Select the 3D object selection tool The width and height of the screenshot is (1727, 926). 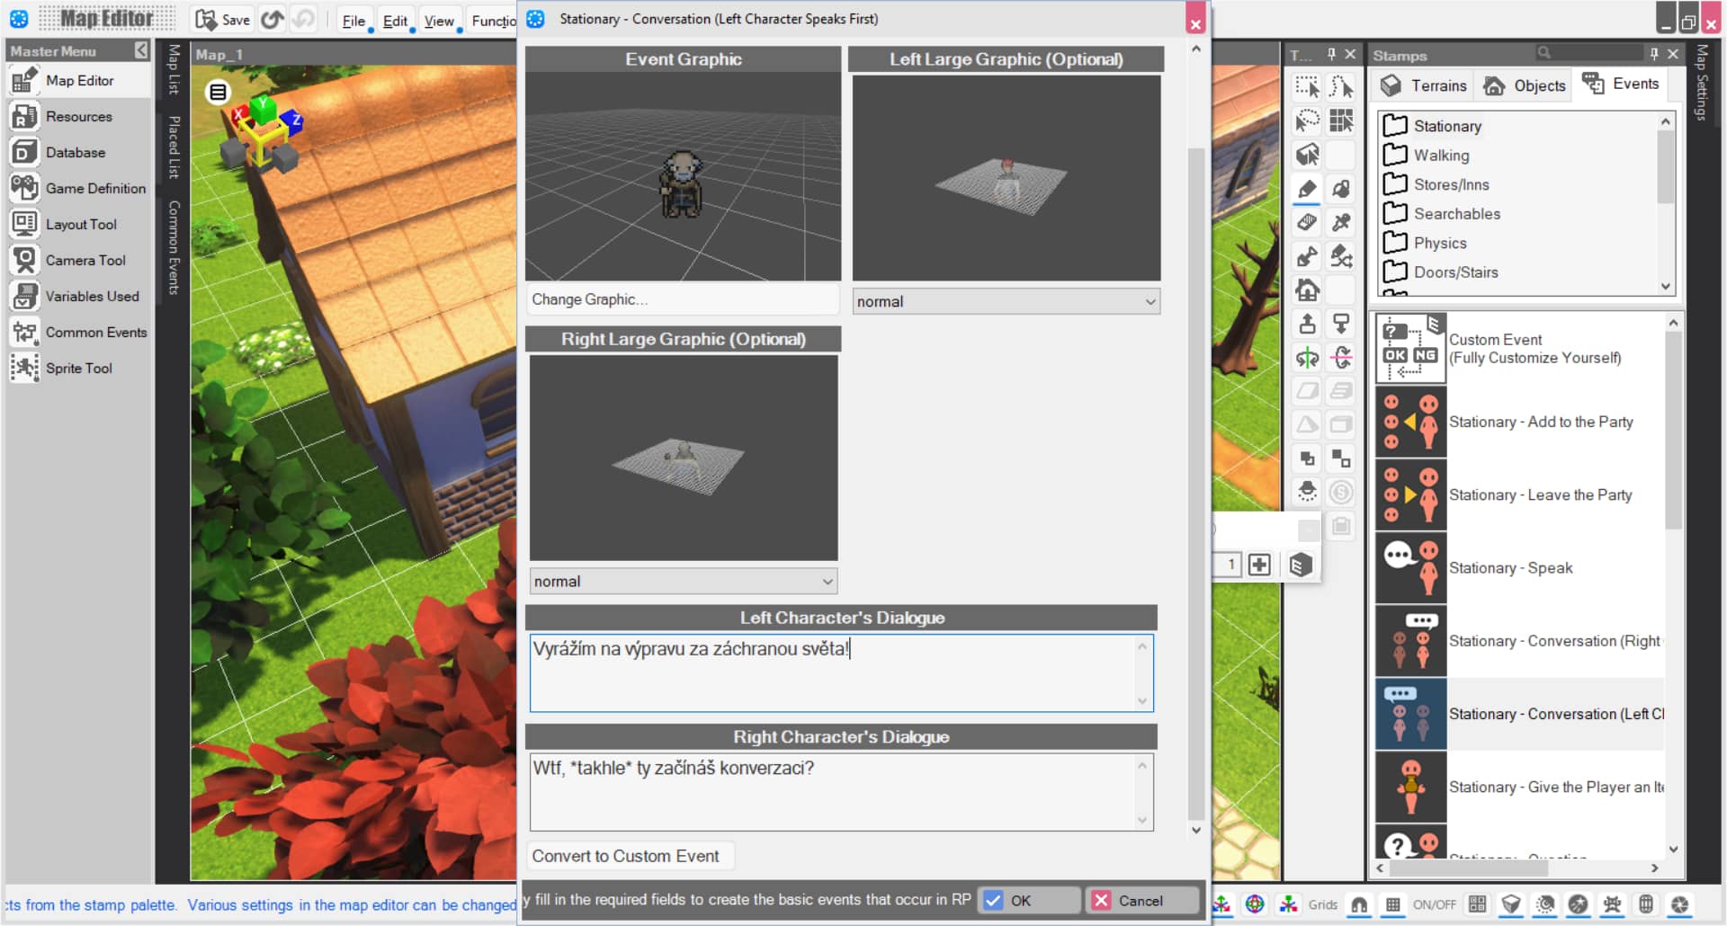click(x=1307, y=155)
